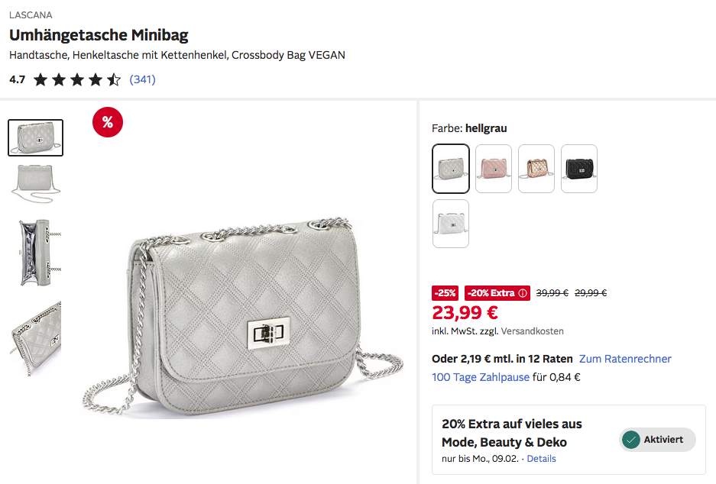The height and width of the screenshot is (484, 716).
Task: Click the star rating icons
Action: [77, 79]
